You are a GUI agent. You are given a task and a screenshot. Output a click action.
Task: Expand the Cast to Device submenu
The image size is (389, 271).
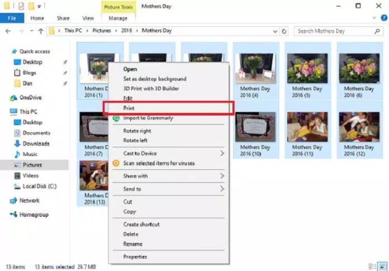click(x=222, y=153)
